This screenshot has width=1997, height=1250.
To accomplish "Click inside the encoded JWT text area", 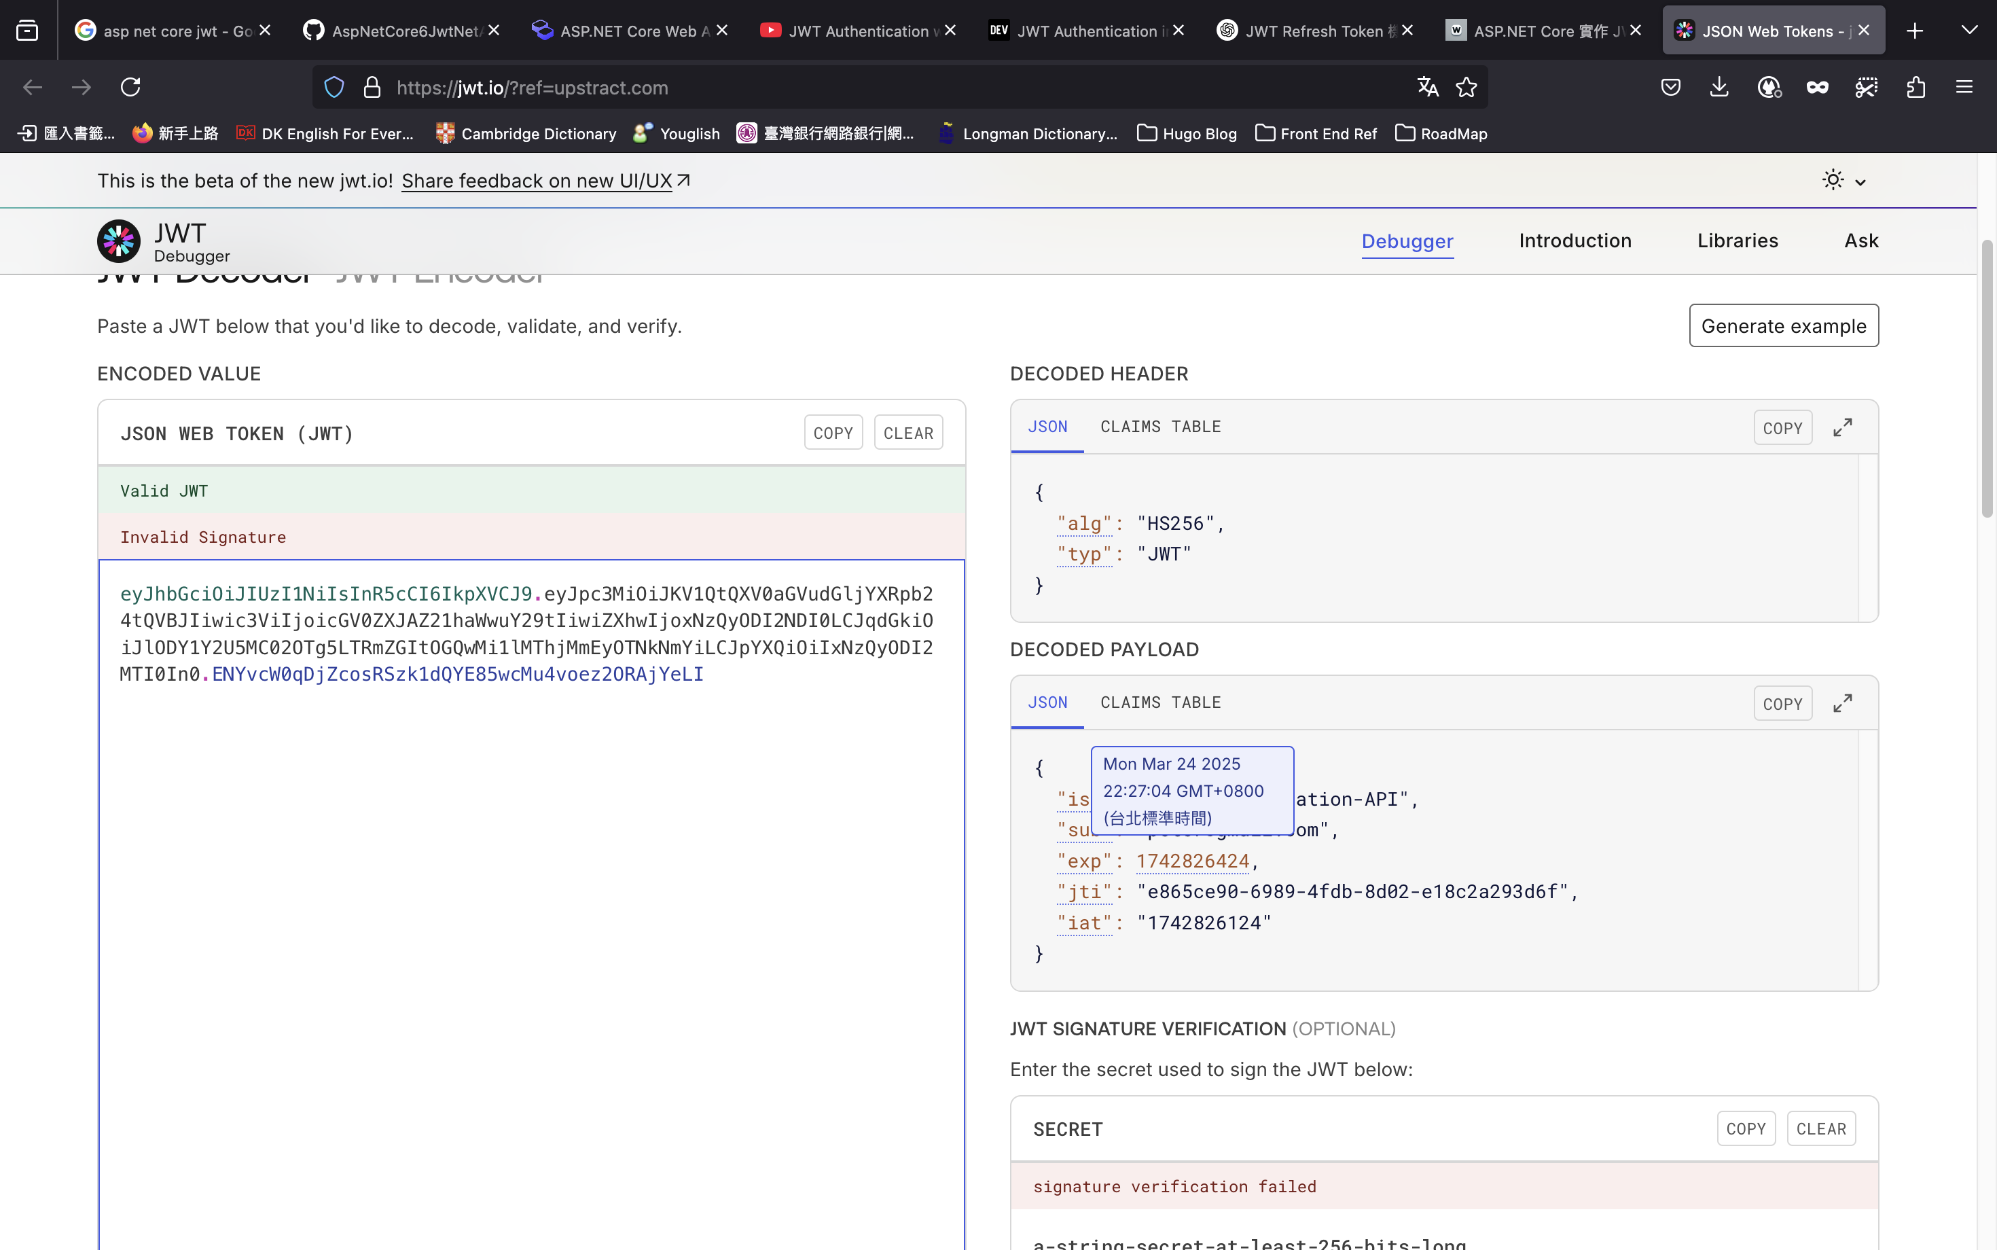I will [x=530, y=910].
